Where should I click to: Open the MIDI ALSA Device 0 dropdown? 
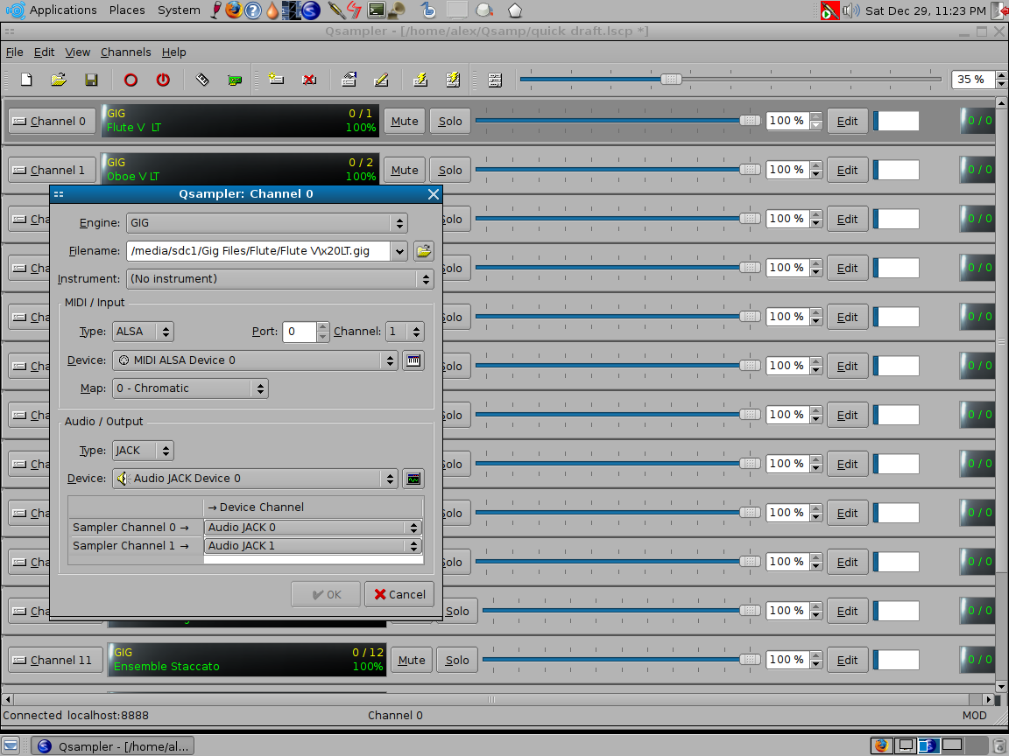[x=255, y=360]
